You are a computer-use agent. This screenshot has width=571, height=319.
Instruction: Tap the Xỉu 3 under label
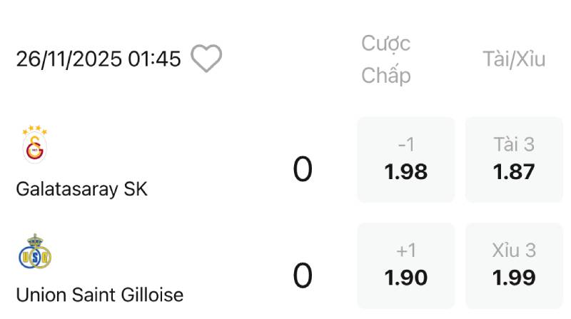click(514, 250)
